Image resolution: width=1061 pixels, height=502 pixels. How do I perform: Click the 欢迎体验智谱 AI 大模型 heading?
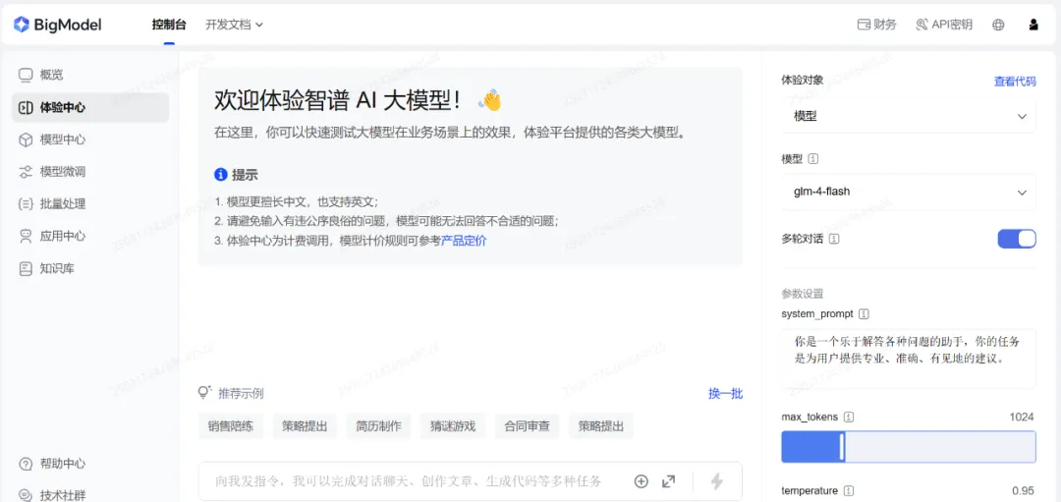338,101
